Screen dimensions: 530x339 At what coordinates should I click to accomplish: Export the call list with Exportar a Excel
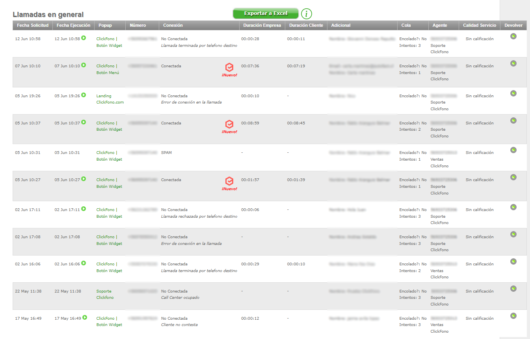pyautogui.click(x=266, y=13)
